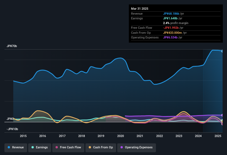Image resolution: width=227 pixels, height=155 pixels.
Task: Click the -JP¥10b y-axis label
Action: 12,129
